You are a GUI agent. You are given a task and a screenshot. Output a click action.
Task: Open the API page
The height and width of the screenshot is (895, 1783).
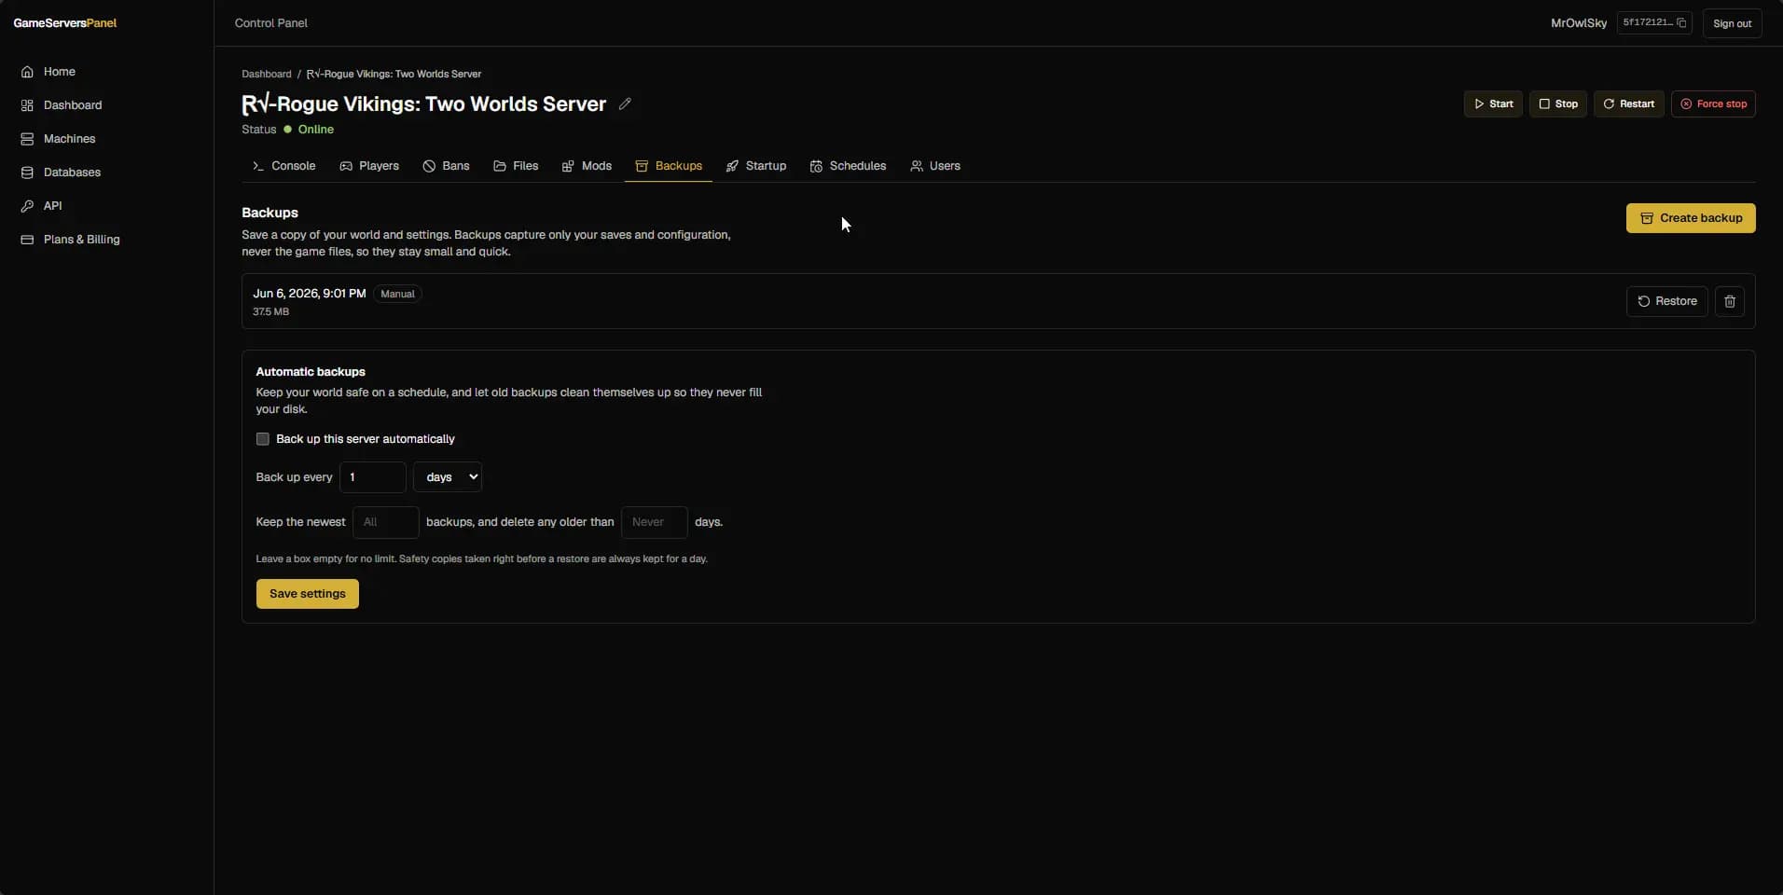pos(42,206)
